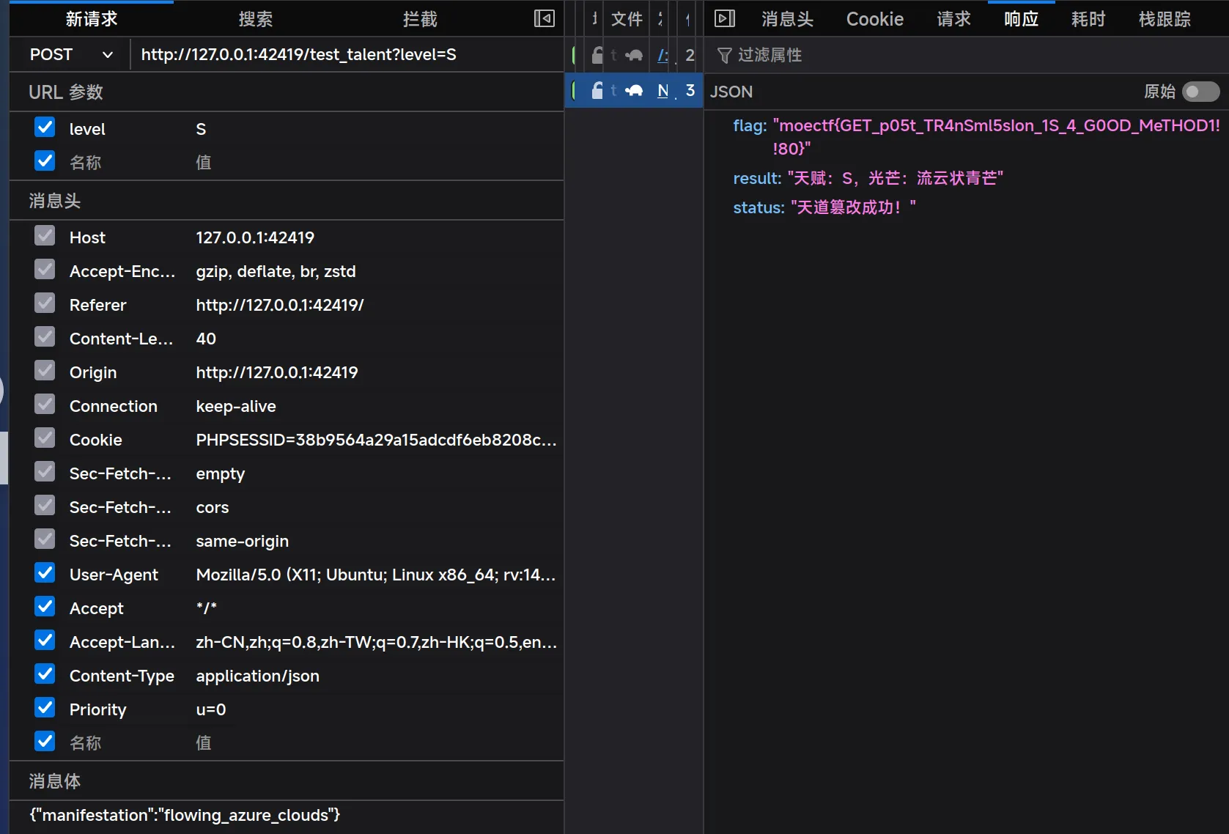Image resolution: width=1229 pixels, height=834 pixels.
Task: Uncheck the Content-Type header checkbox
Action: [x=45, y=674]
